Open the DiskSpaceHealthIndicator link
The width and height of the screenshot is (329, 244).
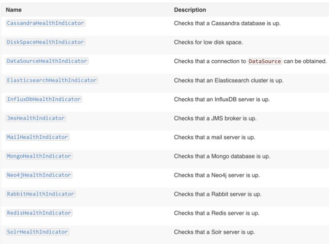click(46, 42)
